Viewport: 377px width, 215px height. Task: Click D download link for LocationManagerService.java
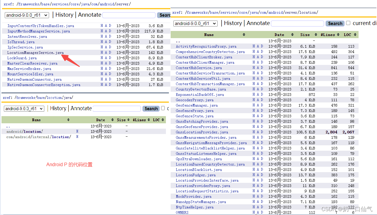point(110,52)
